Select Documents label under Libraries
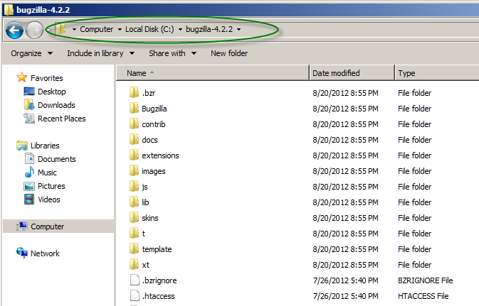This screenshot has height=306, width=479. pyautogui.click(x=57, y=159)
